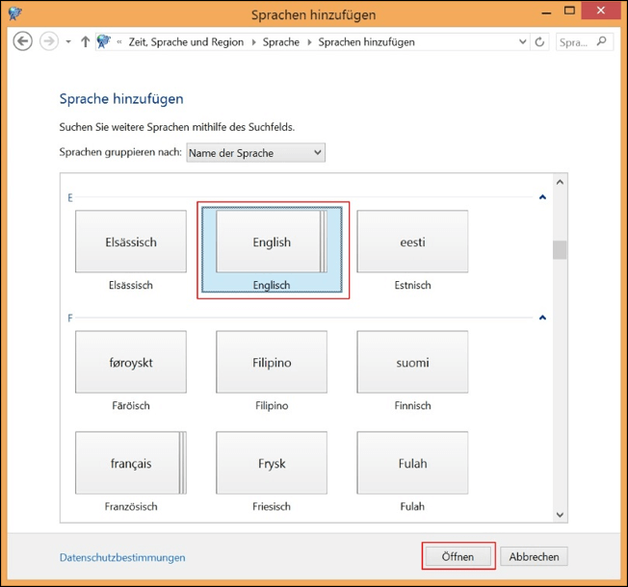
Task: Focus the search box in the toolbar
Action: (x=585, y=41)
